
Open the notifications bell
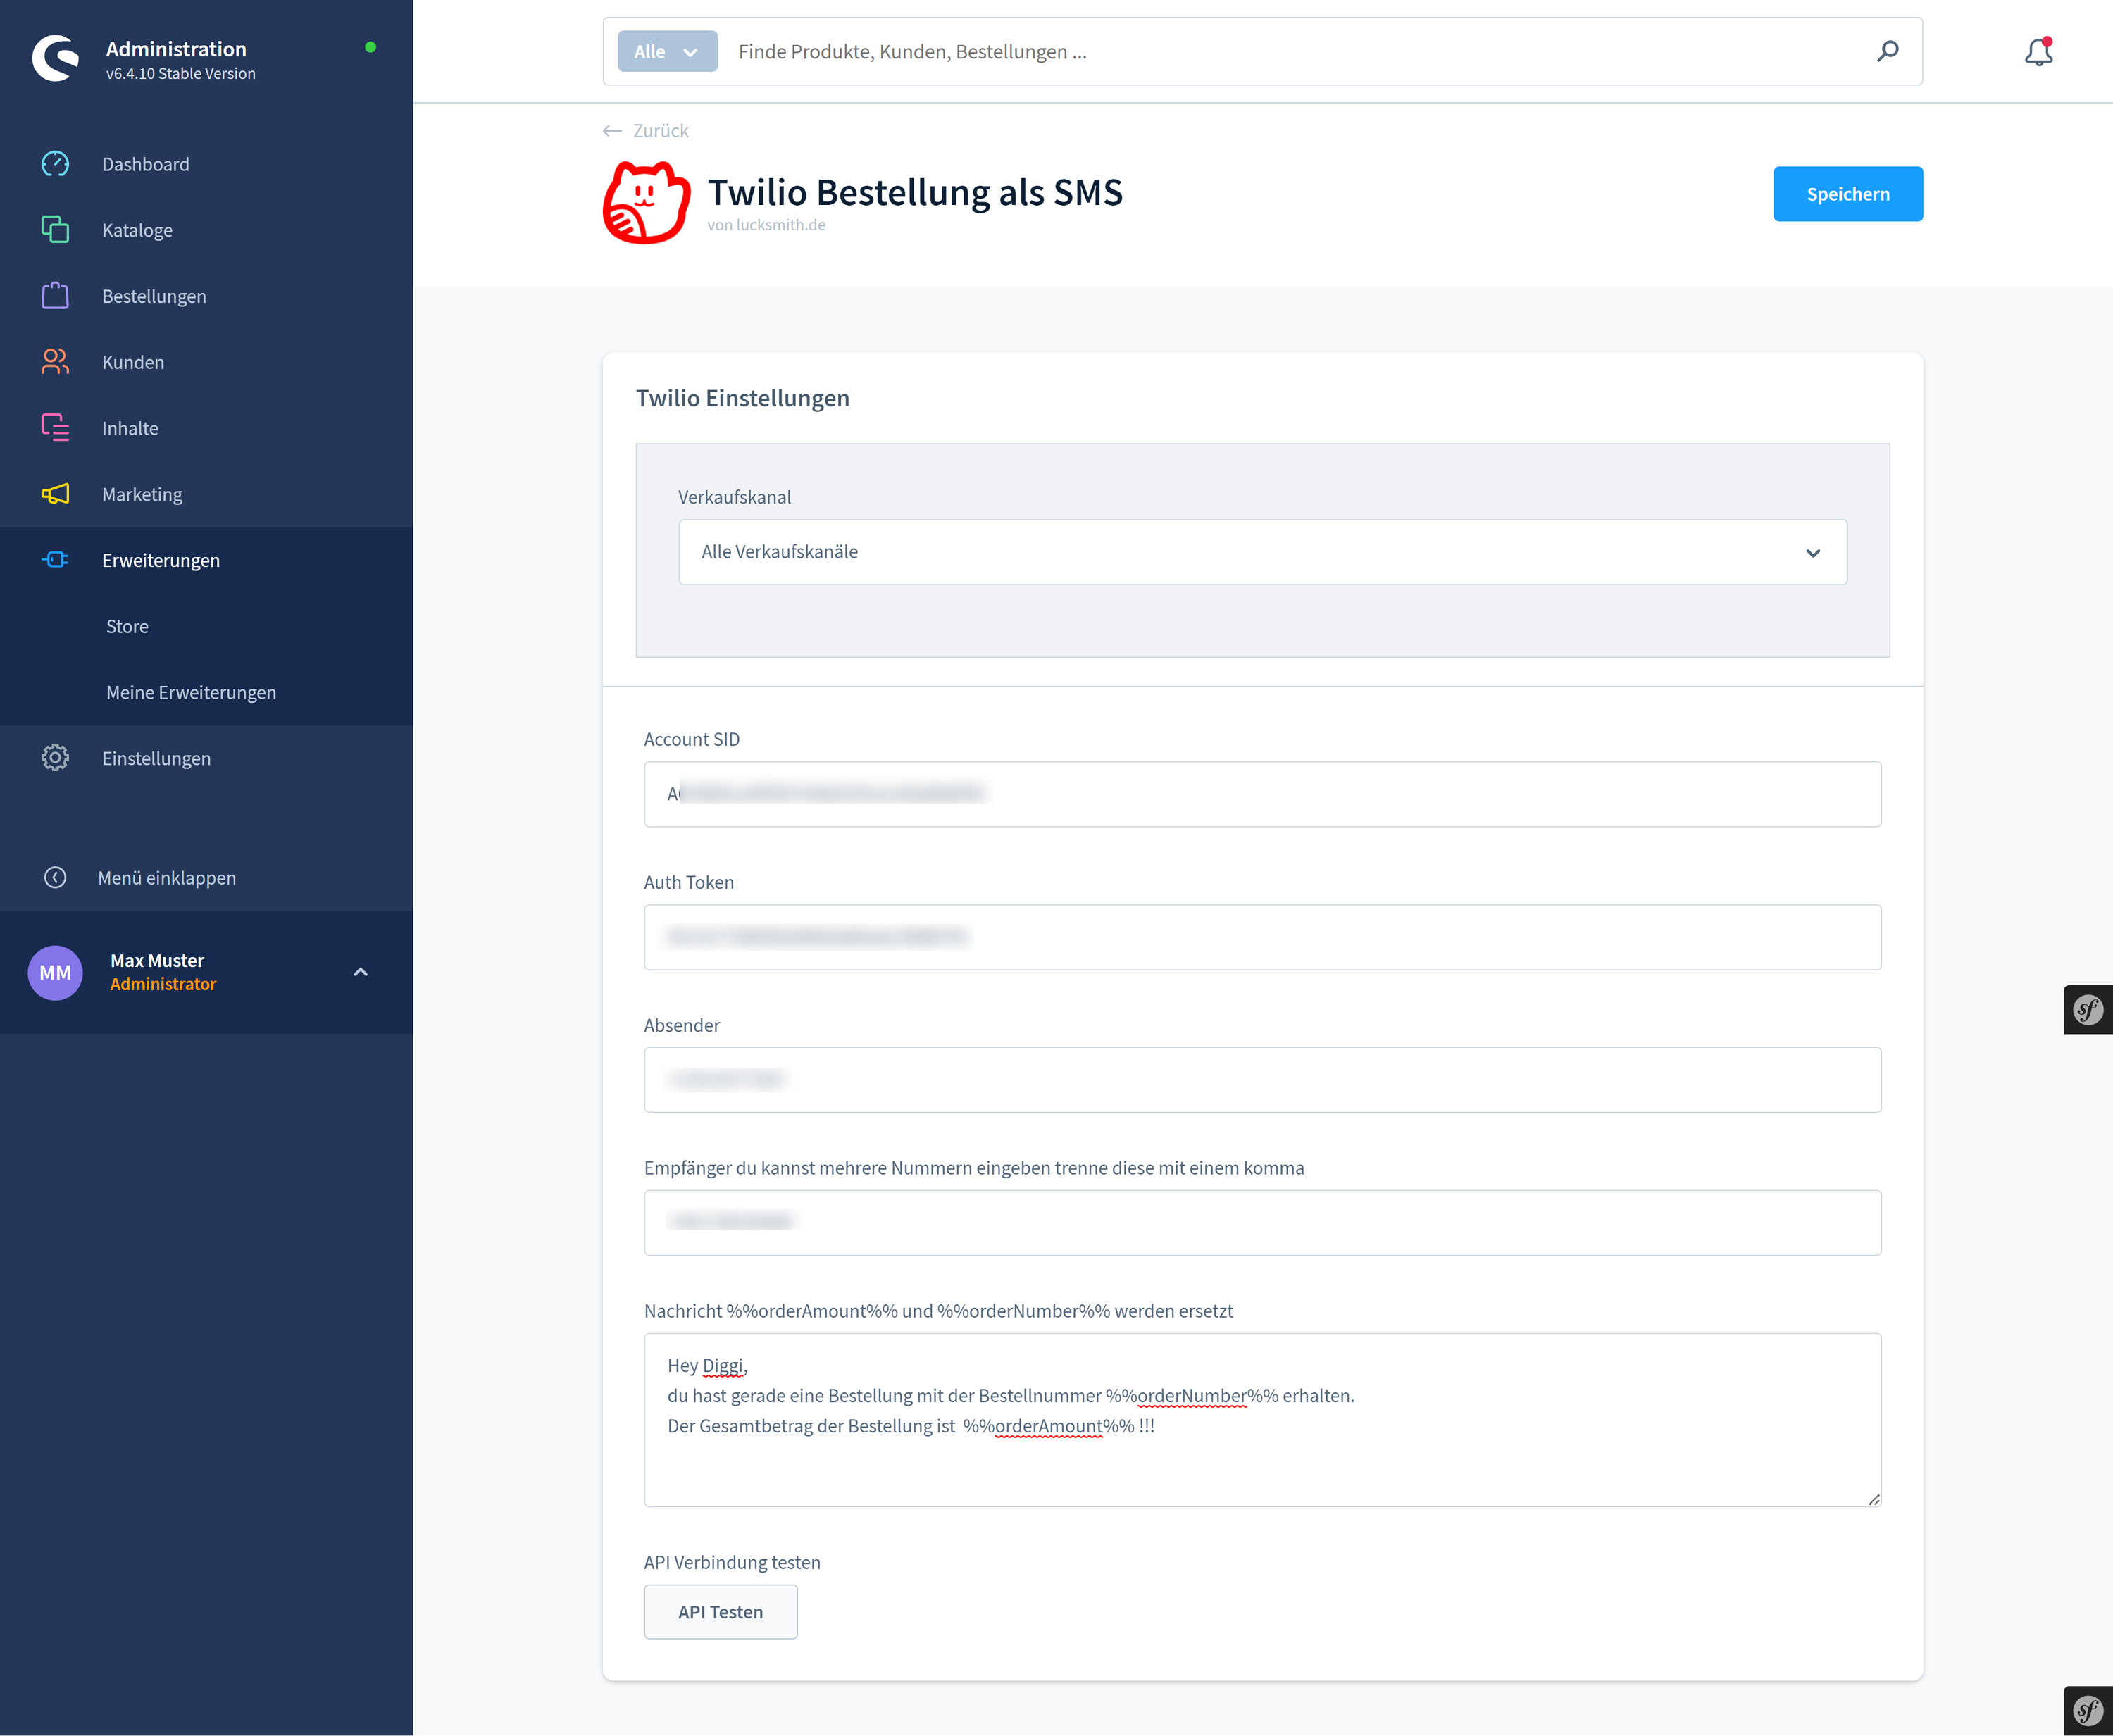(x=2038, y=52)
